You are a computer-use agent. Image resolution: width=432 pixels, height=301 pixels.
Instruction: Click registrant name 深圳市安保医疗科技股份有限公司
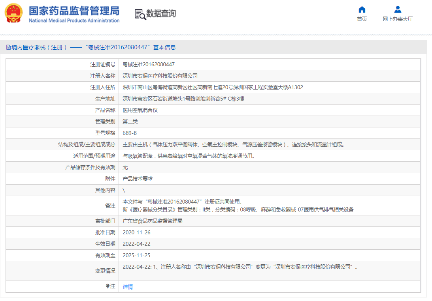[160, 76]
